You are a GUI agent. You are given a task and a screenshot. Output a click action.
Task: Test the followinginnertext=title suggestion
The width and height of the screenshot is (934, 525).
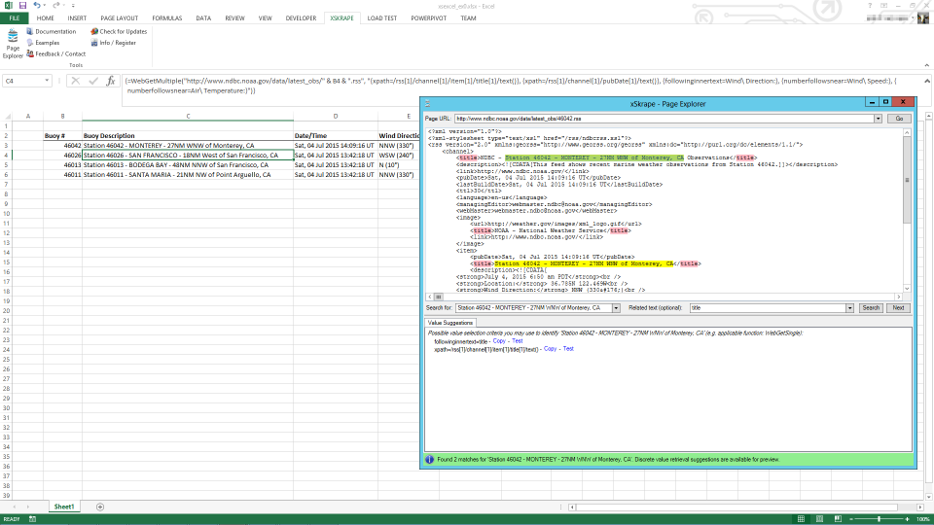(517, 341)
